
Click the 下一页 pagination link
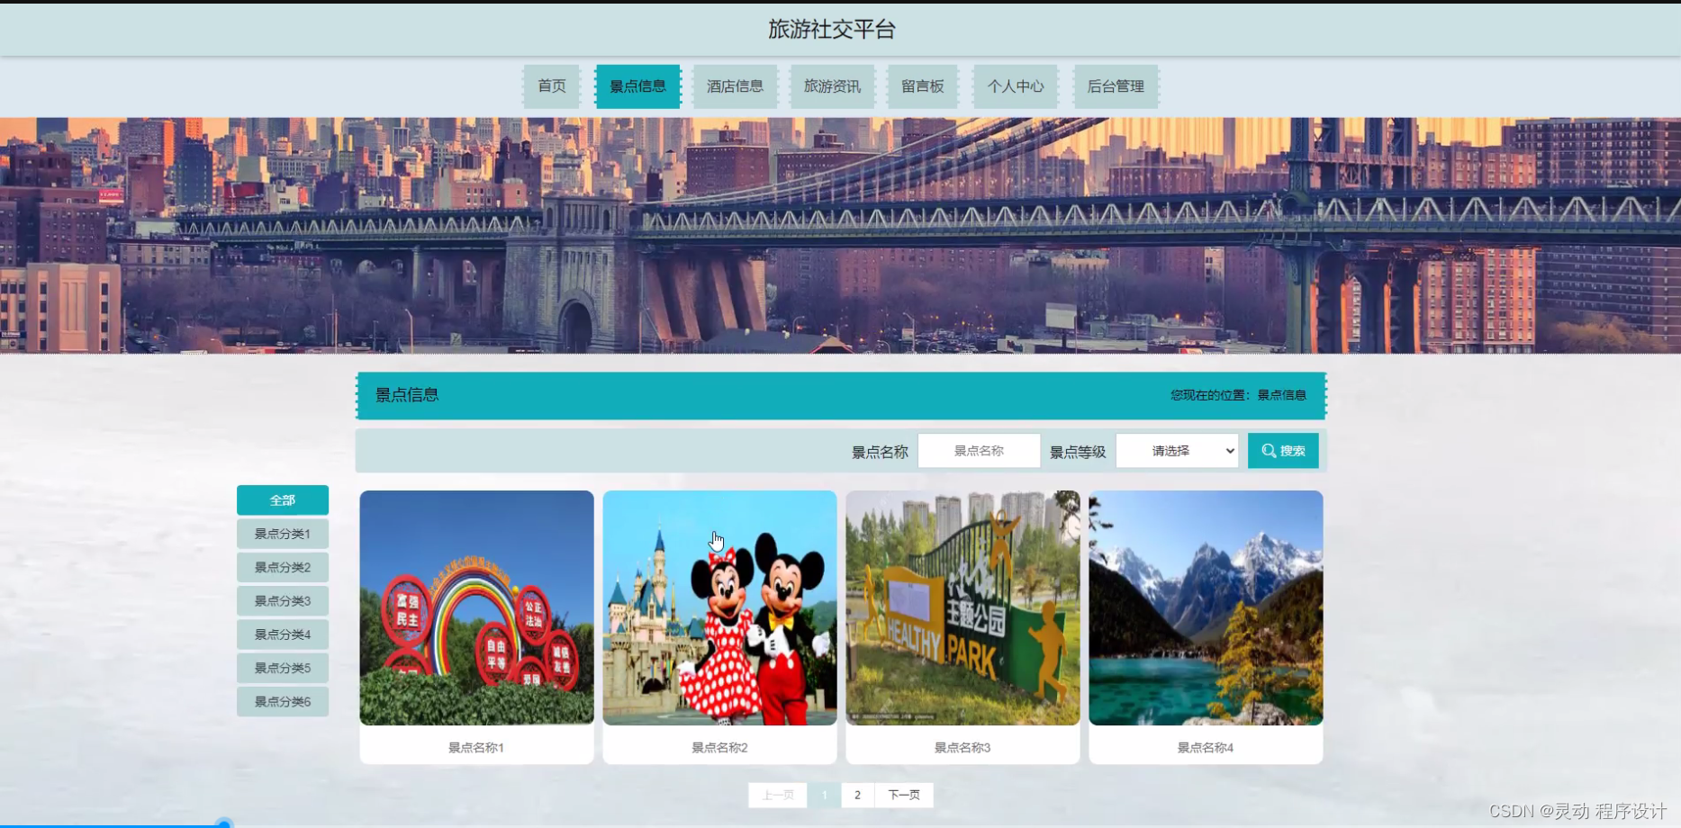pyautogui.click(x=903, y=795)
